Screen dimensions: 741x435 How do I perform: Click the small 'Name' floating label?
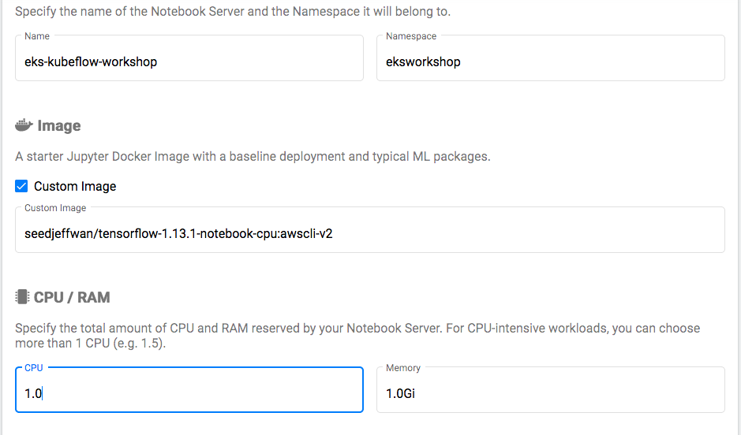[x=37, y=36]
